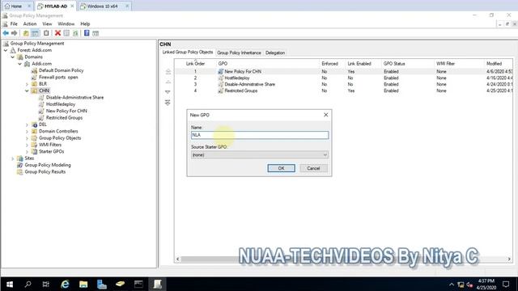Sort by the Link Order column header
The height and width of the screenshot is (291, 518).
click(195, 64)
